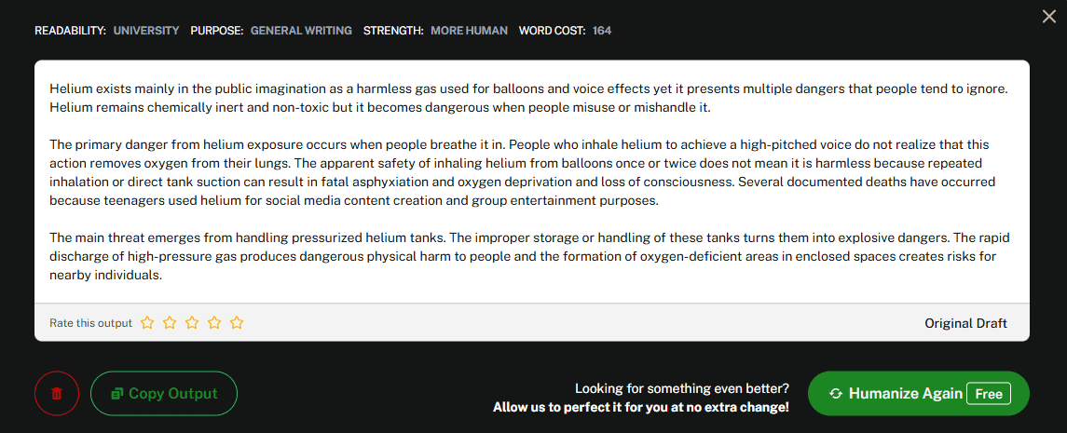This screenshot has width=1067, height=433.
Task: Rate output with the fifth star
Action: (x=237, y=323)
